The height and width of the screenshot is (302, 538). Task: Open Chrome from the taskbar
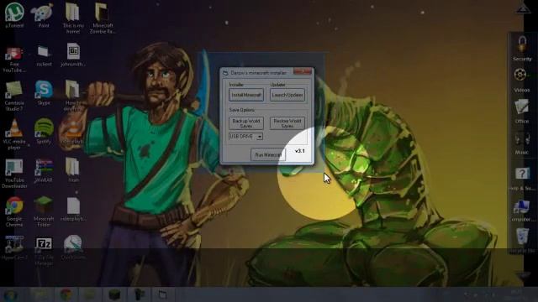66,294
